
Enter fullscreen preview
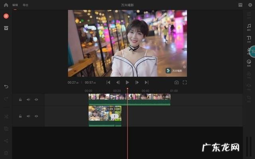[185, 82]
